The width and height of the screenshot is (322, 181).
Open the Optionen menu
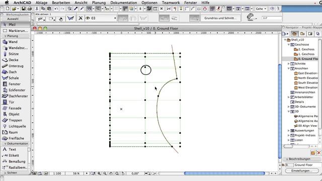coord(149,3)
